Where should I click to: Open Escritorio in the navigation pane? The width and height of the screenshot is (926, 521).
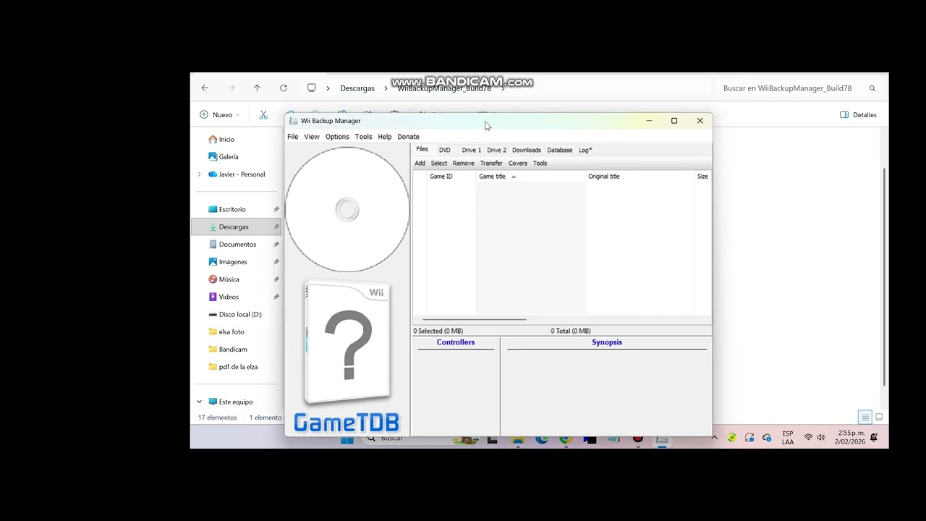tap(236, 209)
